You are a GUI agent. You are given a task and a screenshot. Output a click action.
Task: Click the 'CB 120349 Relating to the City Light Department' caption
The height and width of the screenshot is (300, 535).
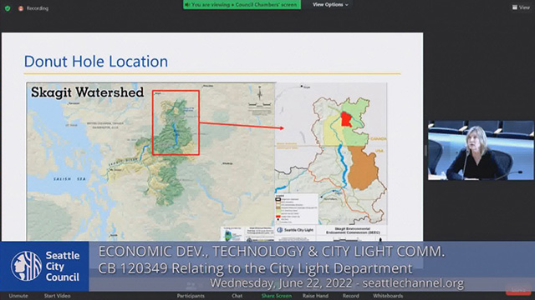(x=255, y=268)
